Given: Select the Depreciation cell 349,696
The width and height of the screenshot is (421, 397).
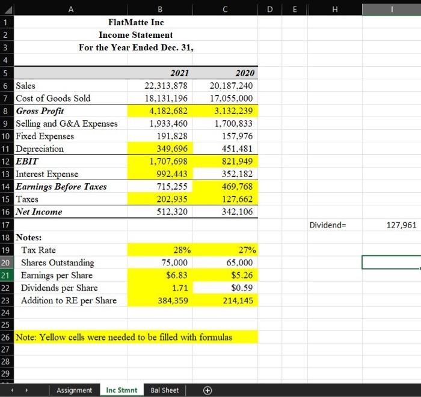Looking at the screenshot, I should coord(160,149).
